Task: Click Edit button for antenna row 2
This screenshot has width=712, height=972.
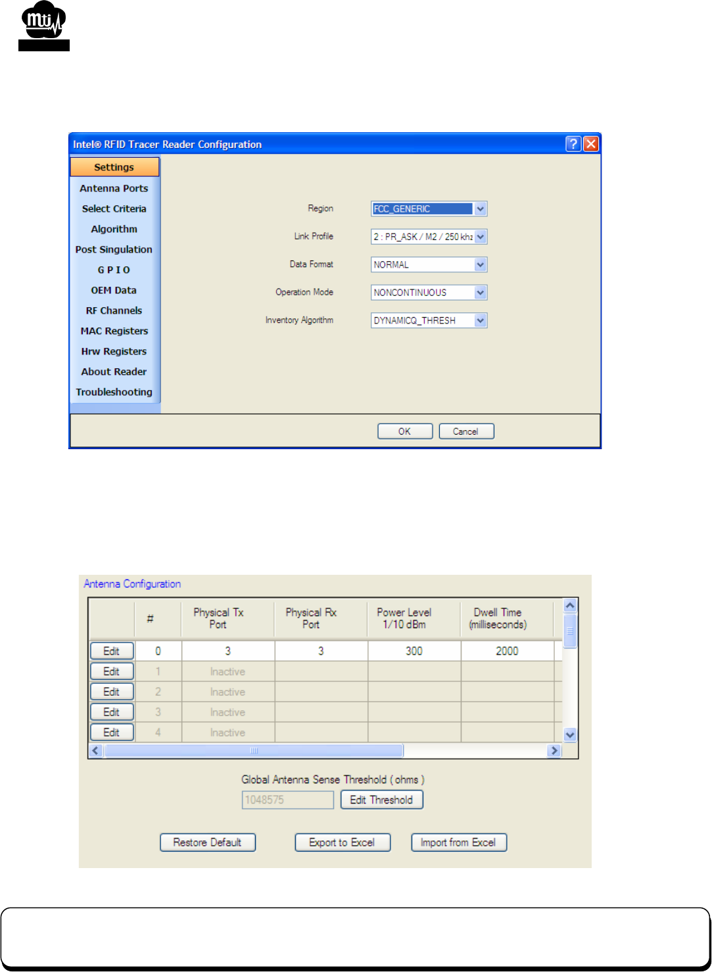Action: tap(112, 692)
